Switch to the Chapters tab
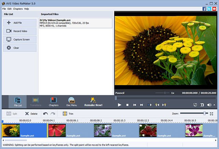219x149 pixels. click(x=54, y=102)
